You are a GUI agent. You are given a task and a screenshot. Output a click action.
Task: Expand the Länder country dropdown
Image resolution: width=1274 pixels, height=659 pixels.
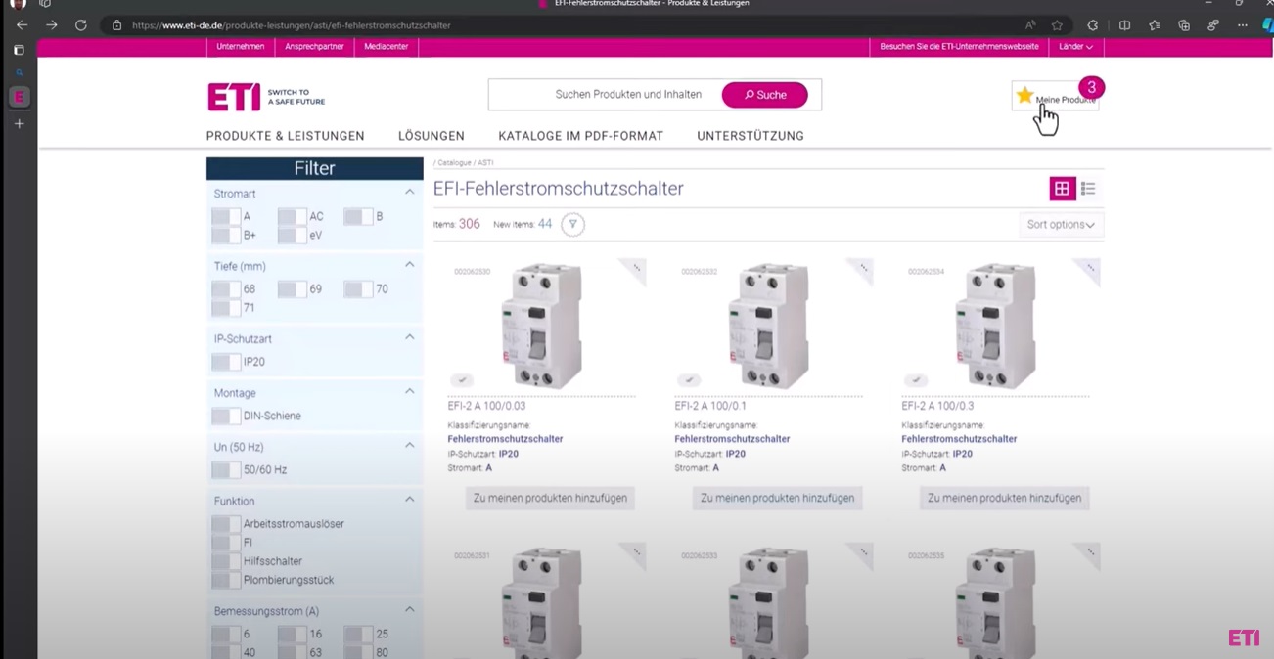(x=1075, y=47)
